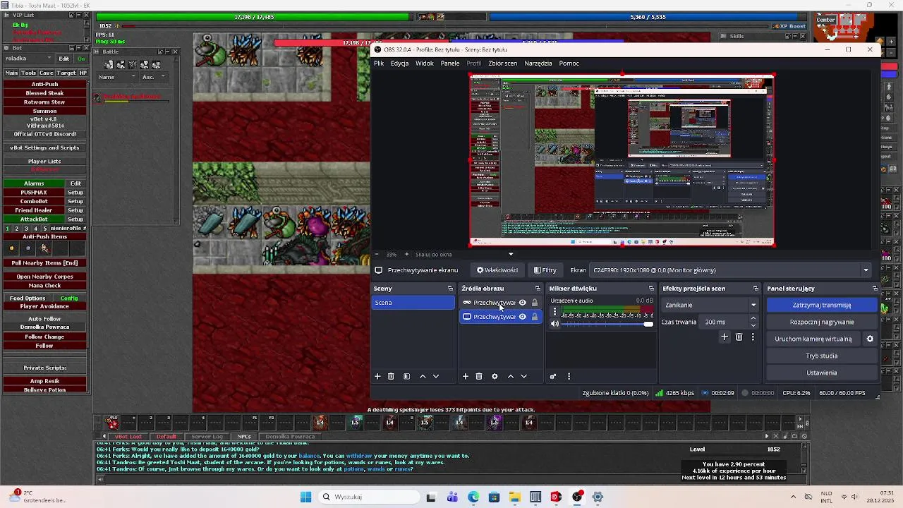The image size is (903, 508).
Task: Toggle visibility of selected Przechwytywanie source
Action: (523, 317)
